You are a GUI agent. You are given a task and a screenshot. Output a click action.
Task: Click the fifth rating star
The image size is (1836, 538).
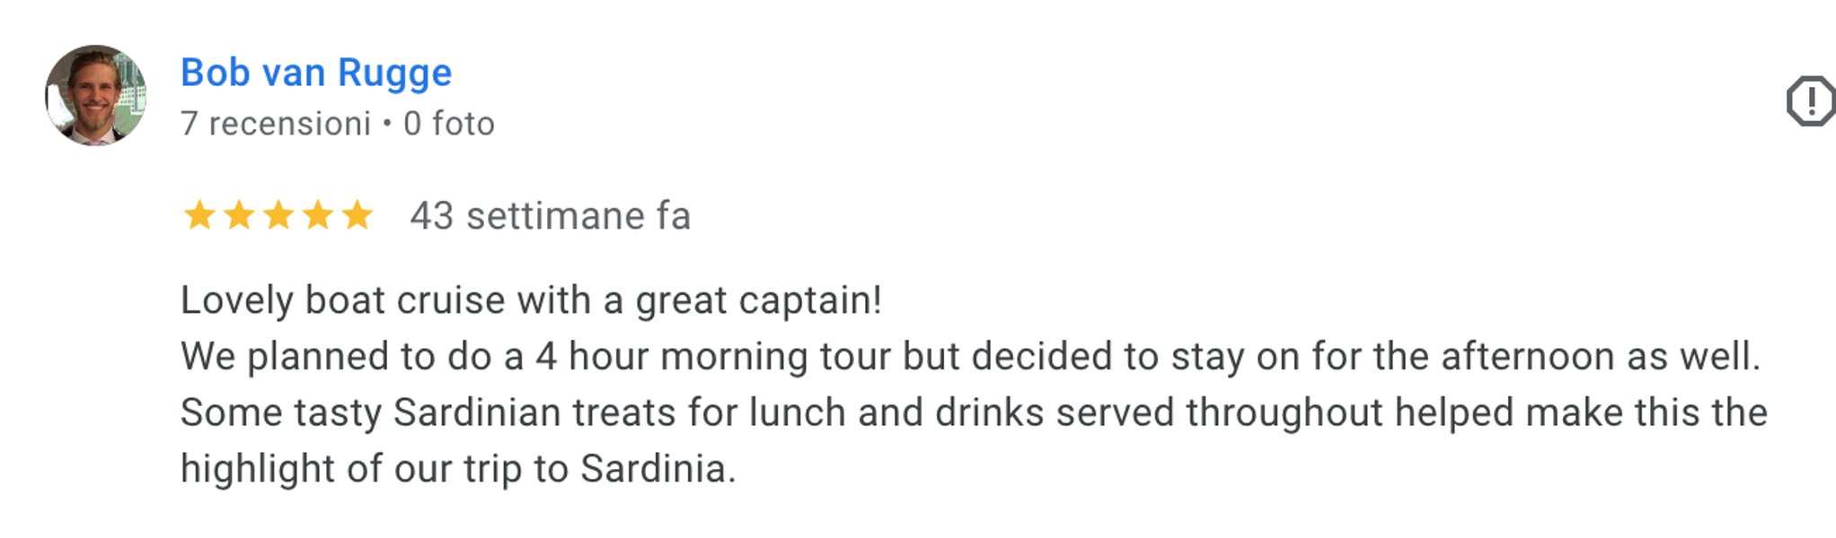357,216
